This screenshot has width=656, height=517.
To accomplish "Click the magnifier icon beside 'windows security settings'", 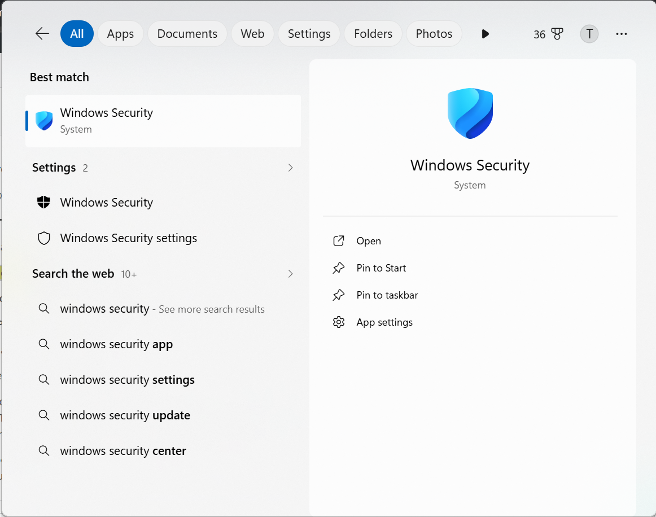I will tap(44, 380).
